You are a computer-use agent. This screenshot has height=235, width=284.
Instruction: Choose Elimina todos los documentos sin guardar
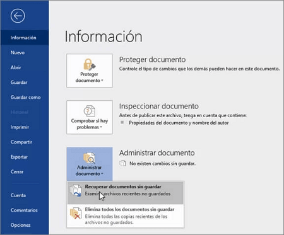click(x=125, y=215)
